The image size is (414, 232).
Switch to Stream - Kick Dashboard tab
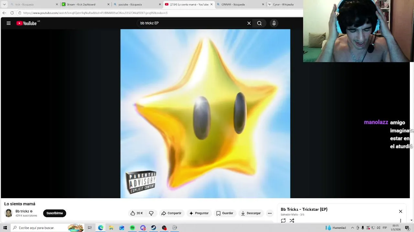[86, 5]
